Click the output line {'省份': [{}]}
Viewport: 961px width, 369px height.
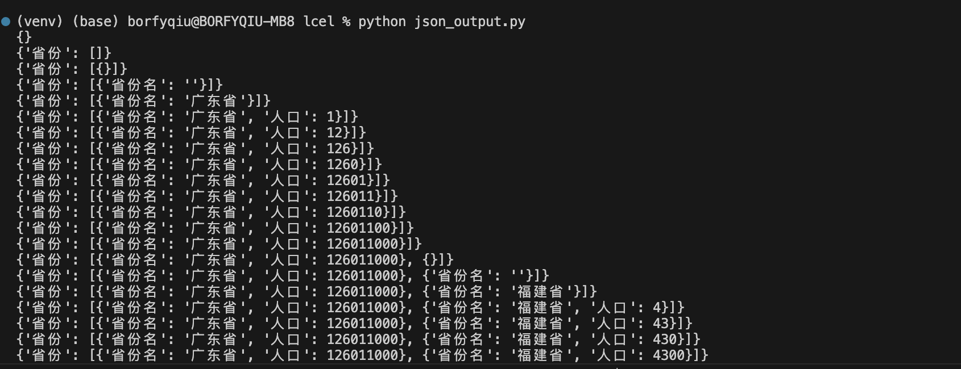pyautogui.click(x=72, y=69)
